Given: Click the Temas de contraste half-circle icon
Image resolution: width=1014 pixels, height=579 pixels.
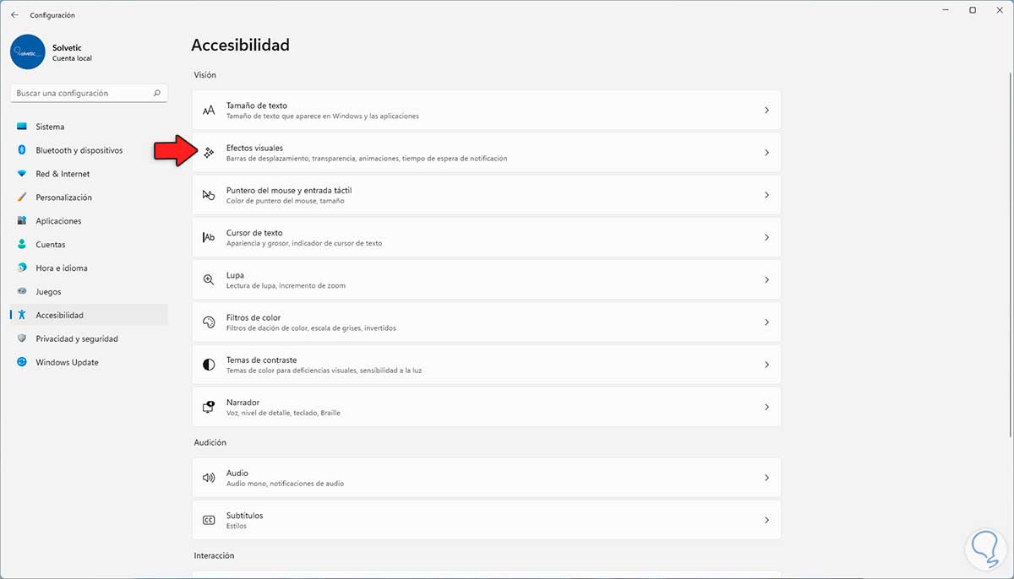Looking at the screenshot, I should pos(209,365).
